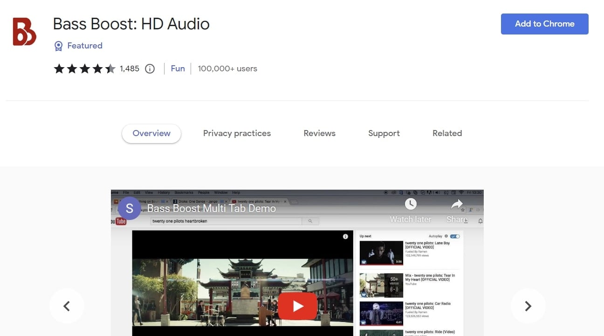Advance to the next screenshot with the right arrow
This screenshot has height=336, width=604.
(528, 306)
